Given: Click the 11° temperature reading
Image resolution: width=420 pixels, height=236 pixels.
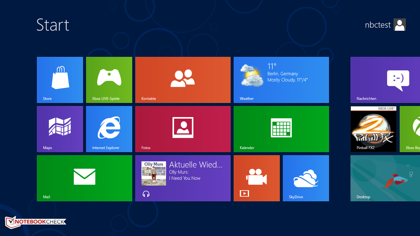Looking at the screenshot, I should [272, 66].
